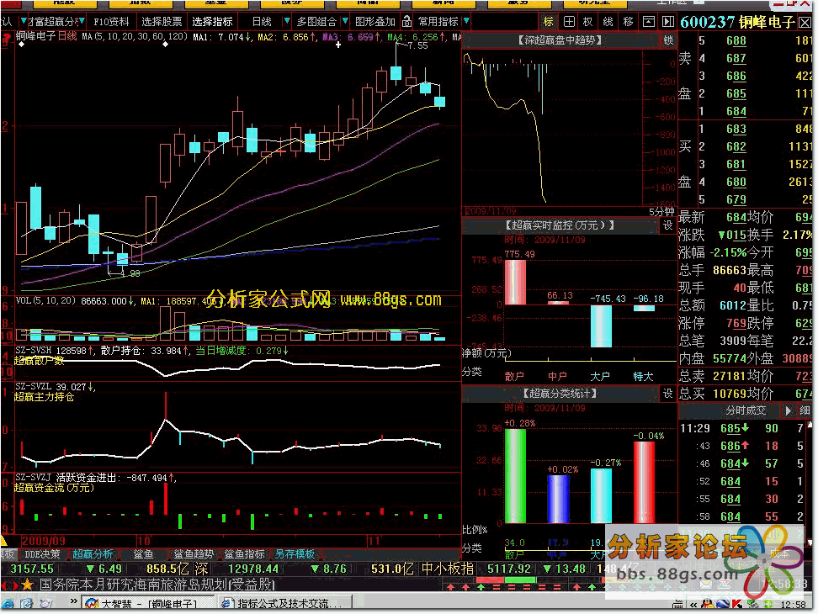Click the 常用指标 toolbar button

tap(438, 21)
